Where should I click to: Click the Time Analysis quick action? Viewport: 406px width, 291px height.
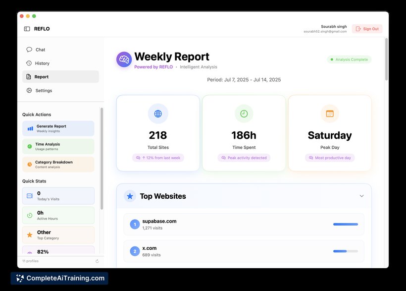(58, 146)
